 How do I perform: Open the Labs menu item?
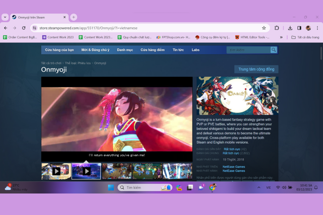(195, 50)
